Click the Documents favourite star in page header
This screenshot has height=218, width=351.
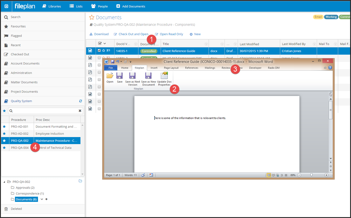(92, 17)
